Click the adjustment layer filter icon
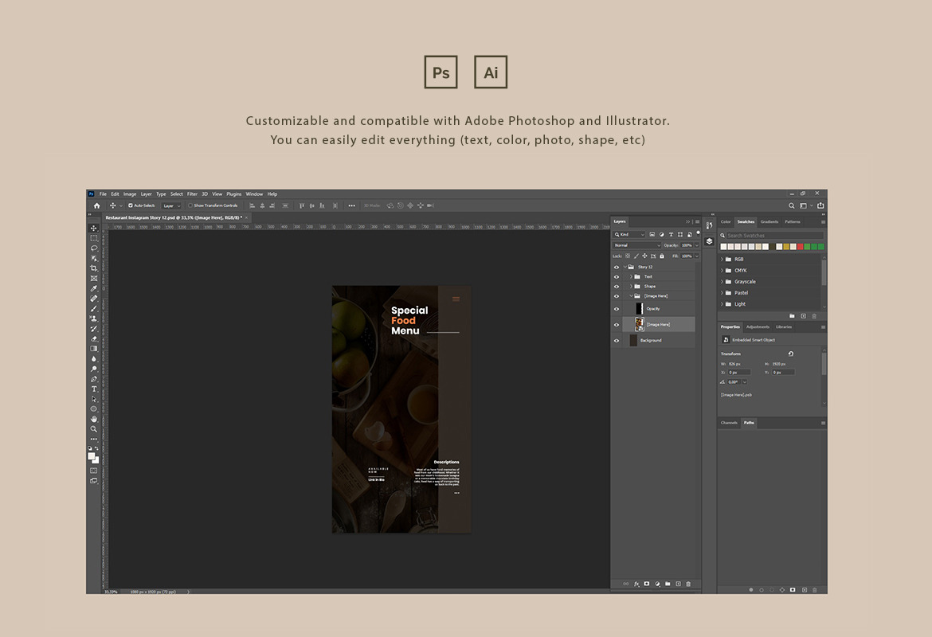Screen dimensions: 932x637 pyautogui.click(x=661, y=235)
